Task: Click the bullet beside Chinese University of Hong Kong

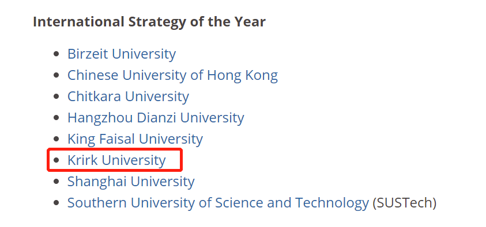Action: [x=56, y=75]
